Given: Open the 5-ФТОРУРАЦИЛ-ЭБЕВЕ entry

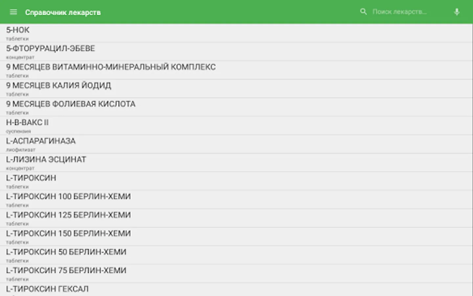Looking at the screenshot, I should click(x=236, y=52).
